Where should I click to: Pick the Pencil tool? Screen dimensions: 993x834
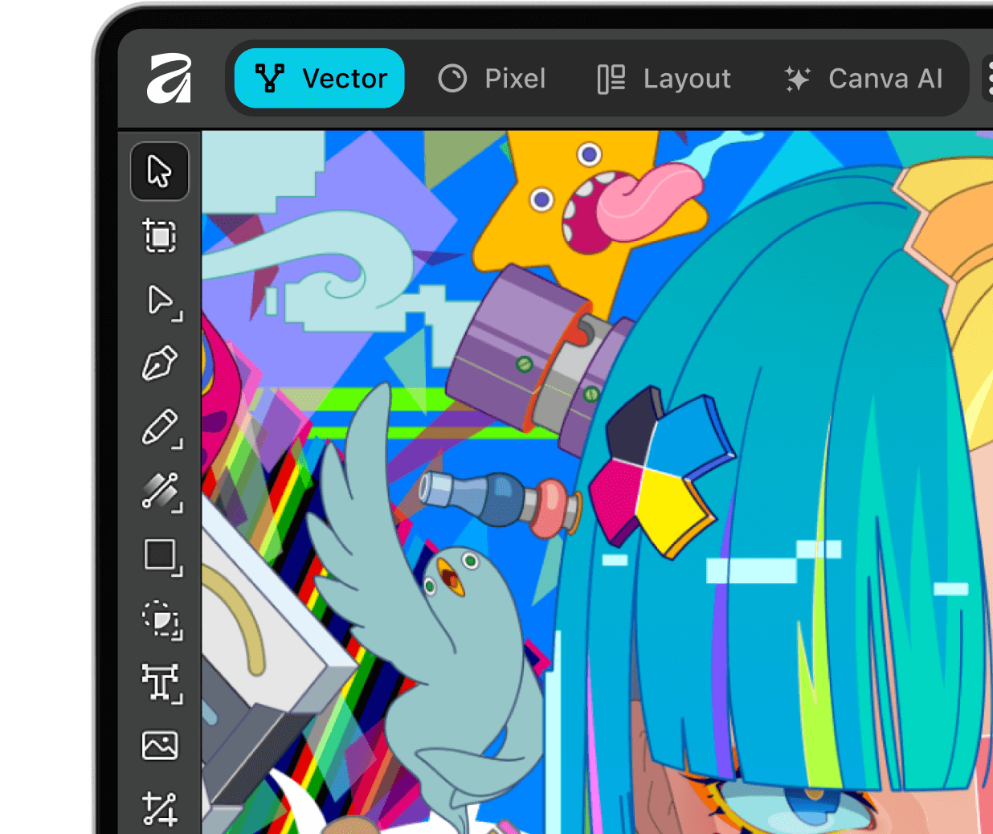tap(161, 427)
